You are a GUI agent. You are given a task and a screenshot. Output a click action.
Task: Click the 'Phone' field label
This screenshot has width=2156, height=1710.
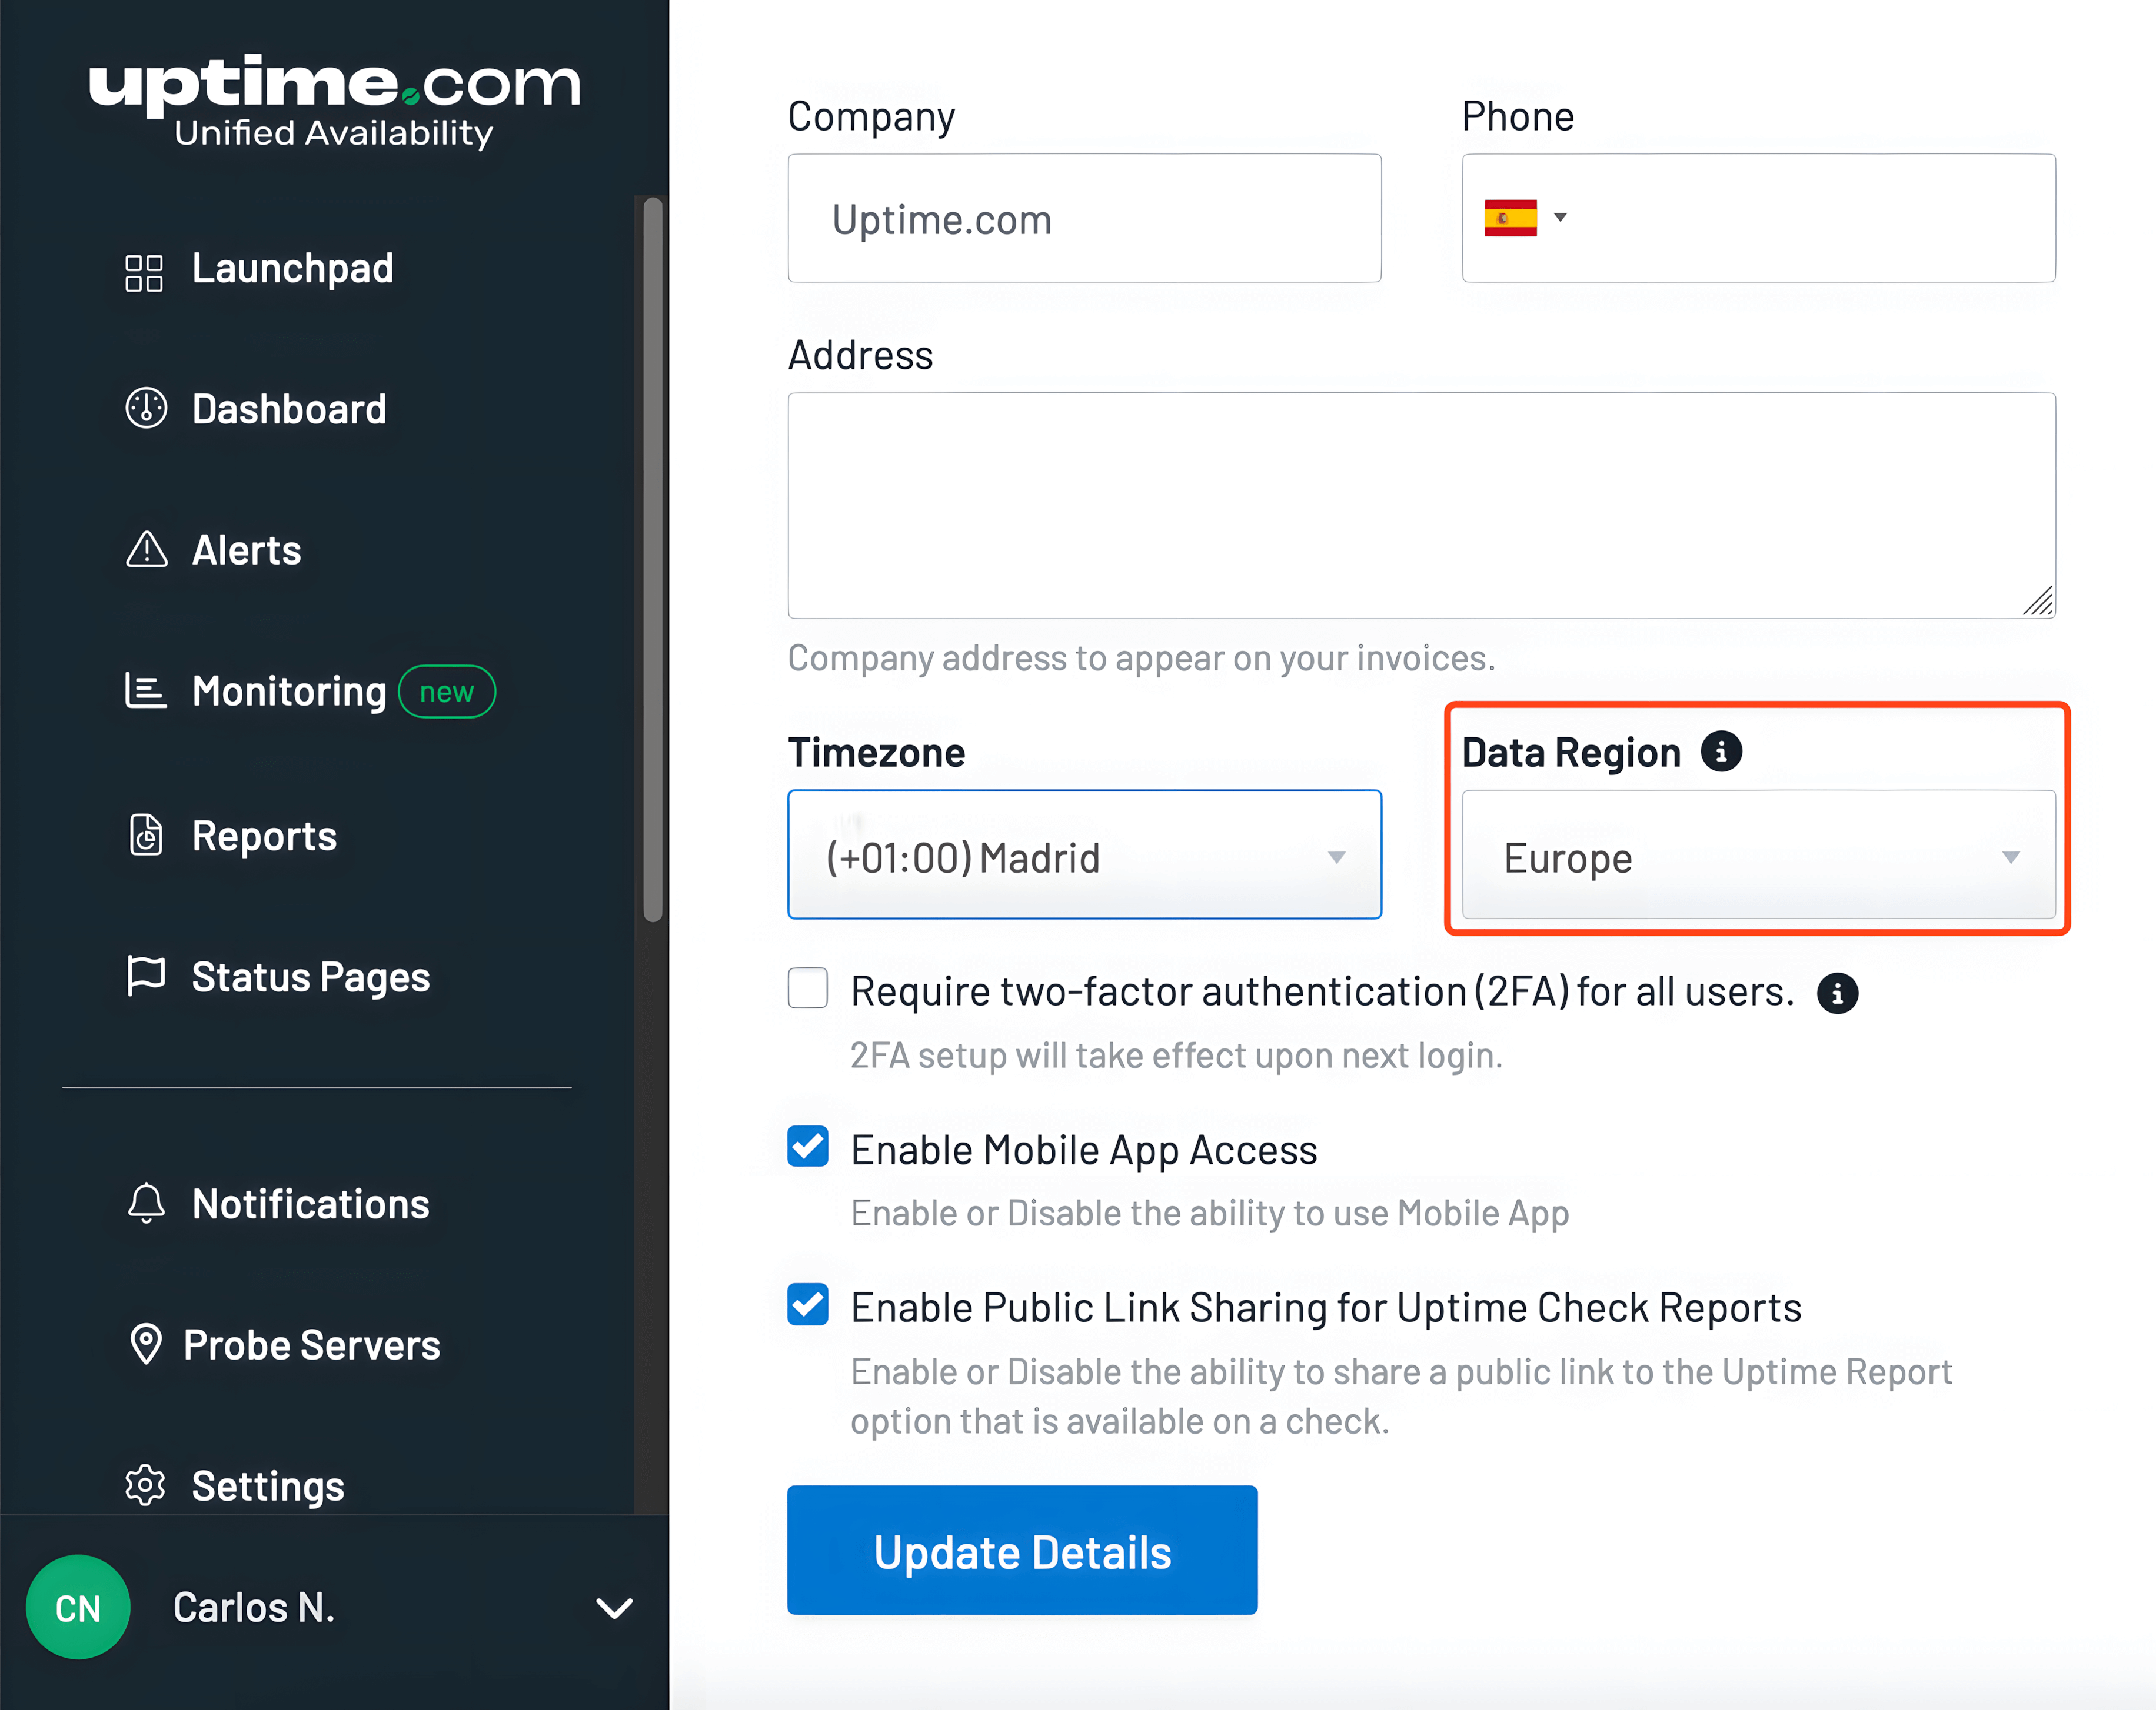(1518, 116)
